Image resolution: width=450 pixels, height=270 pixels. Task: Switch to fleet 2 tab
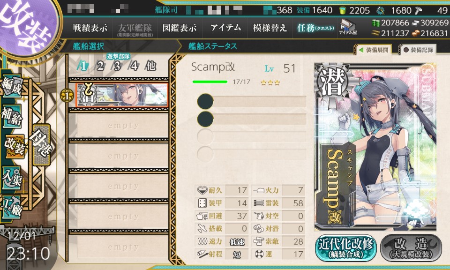(x=100, y=66)
